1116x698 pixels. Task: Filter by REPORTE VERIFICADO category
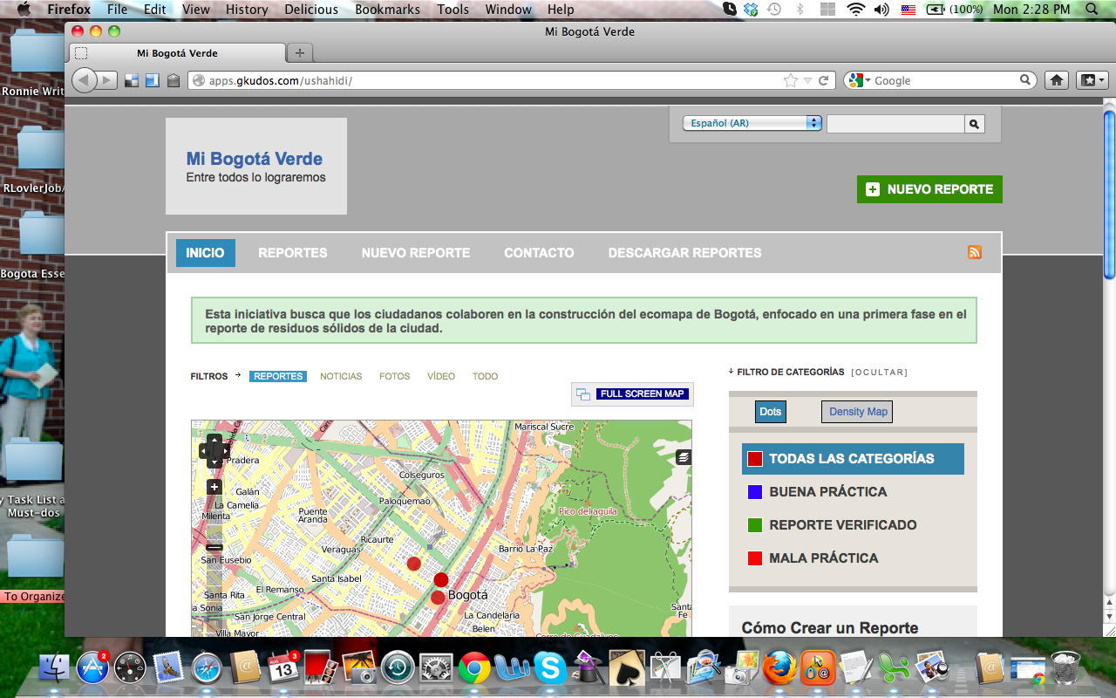pos(833,525)
